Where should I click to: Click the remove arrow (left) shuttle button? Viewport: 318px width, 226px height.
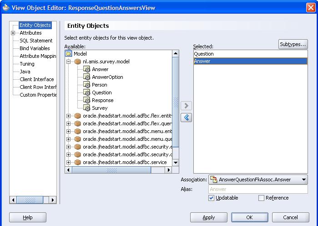[x=186, y=118]
